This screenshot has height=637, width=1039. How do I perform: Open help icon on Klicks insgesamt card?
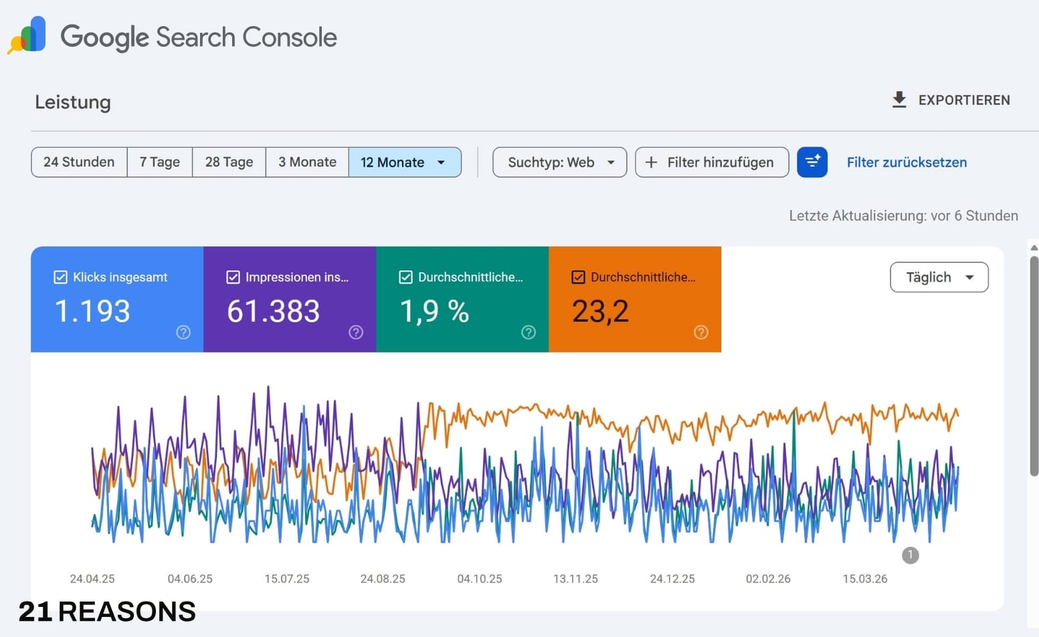coord(183,332)
